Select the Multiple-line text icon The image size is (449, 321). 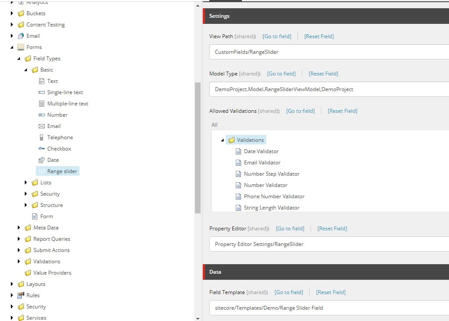[x=42, y=104]
